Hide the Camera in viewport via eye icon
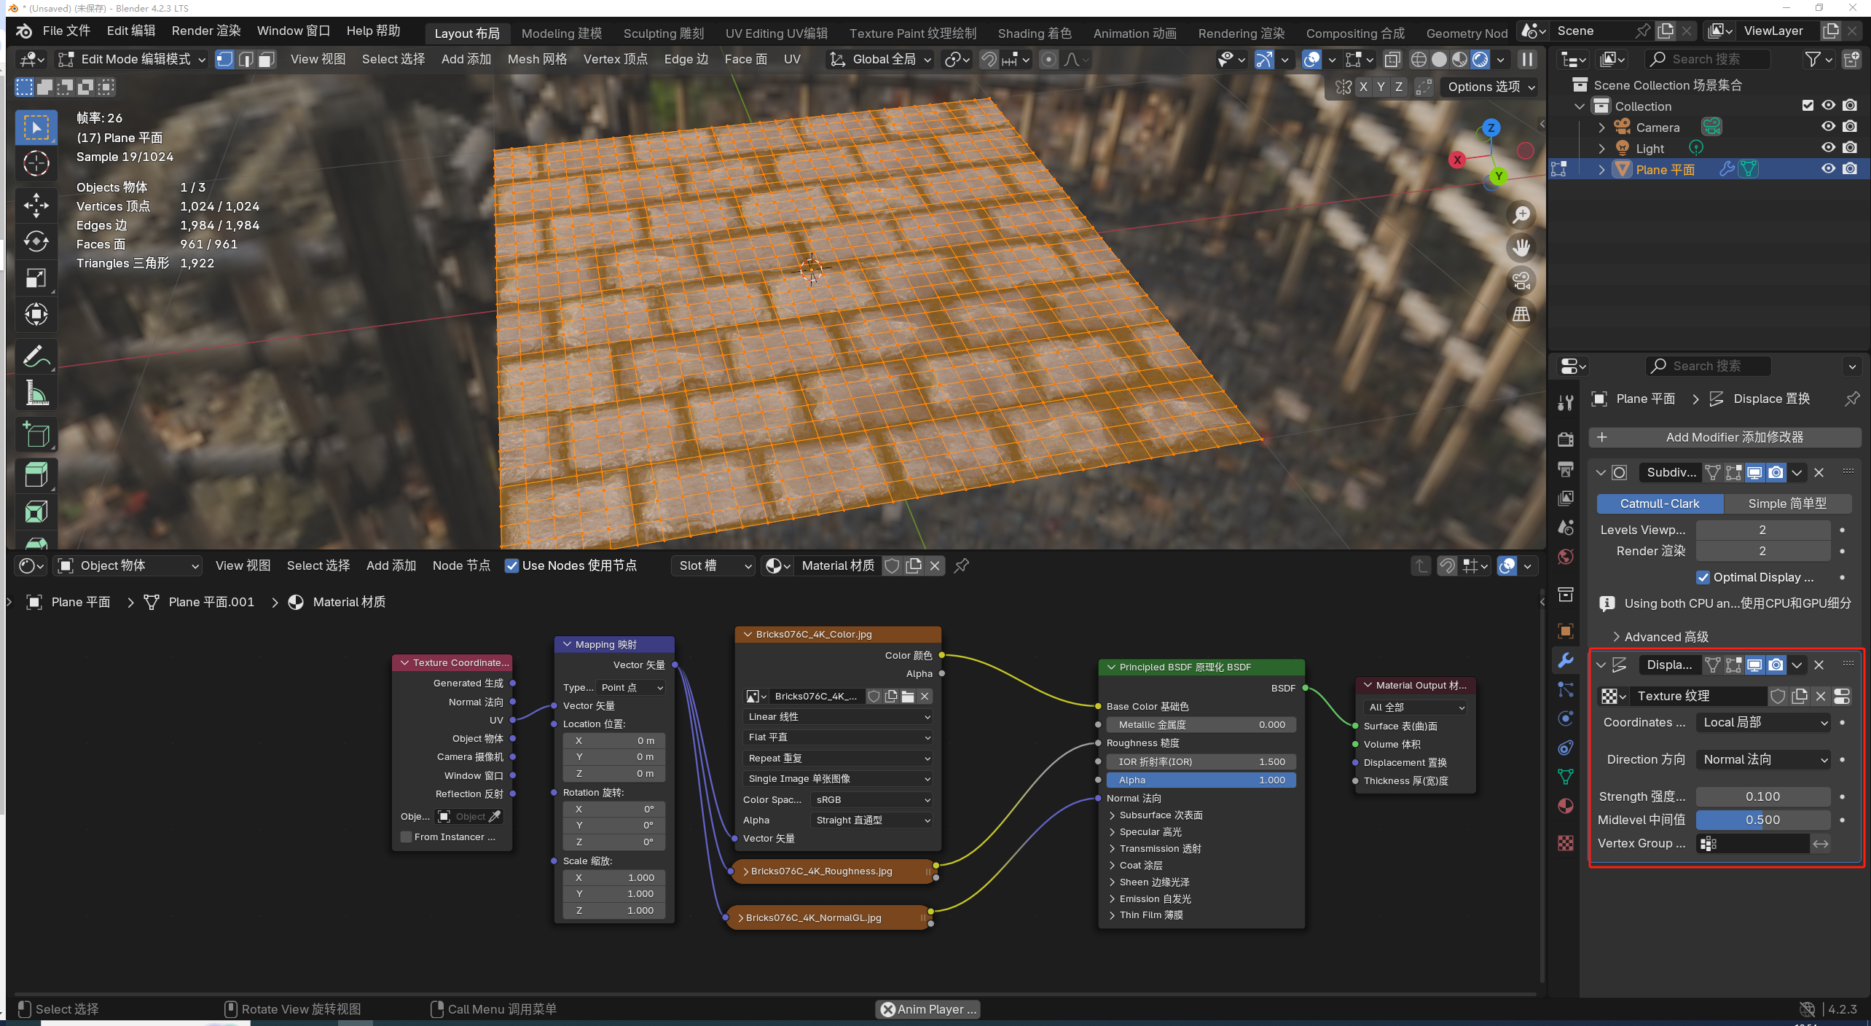 pos(1828,127)
